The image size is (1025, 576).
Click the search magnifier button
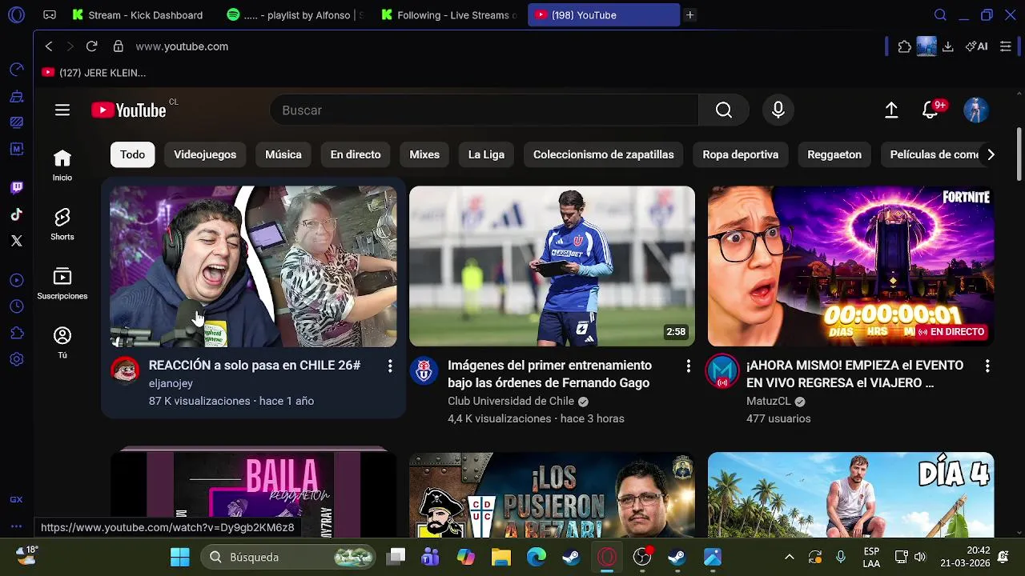(724, 110)
